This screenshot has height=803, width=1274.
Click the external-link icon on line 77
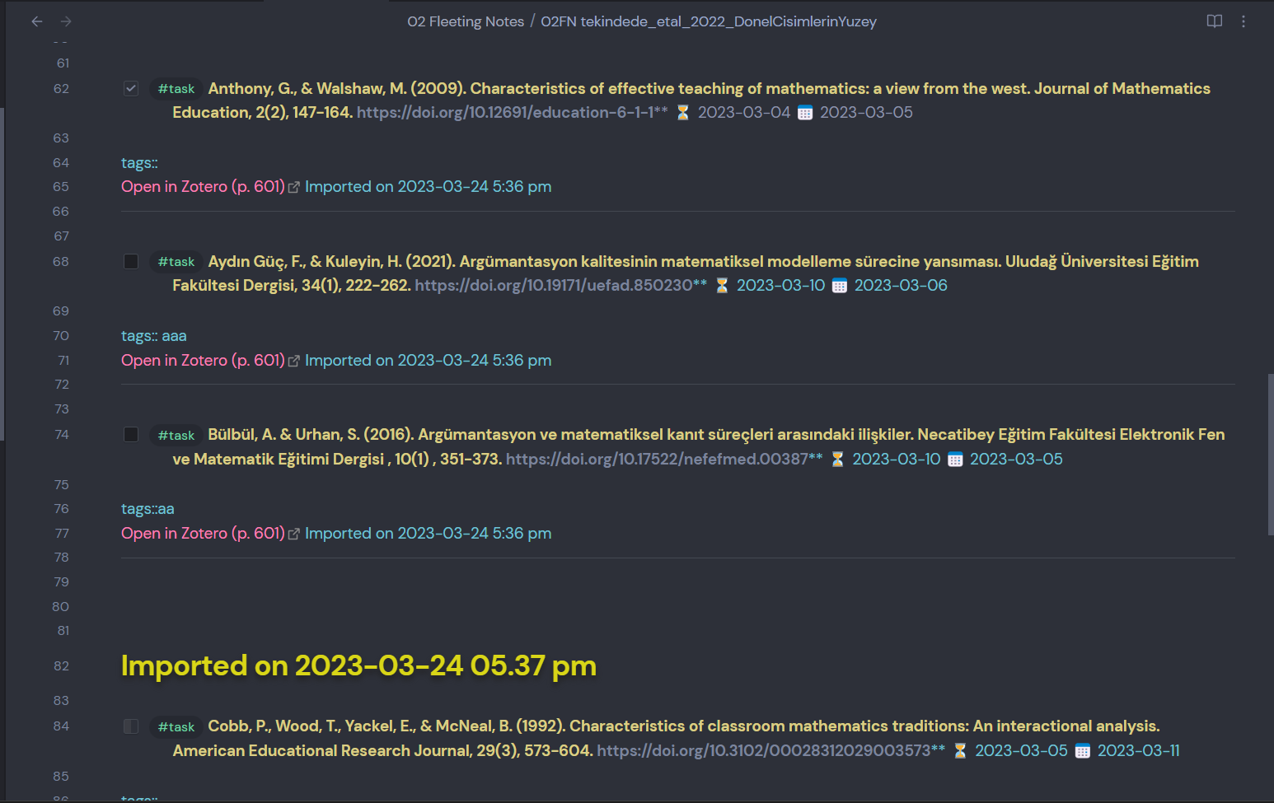(294, 533)
